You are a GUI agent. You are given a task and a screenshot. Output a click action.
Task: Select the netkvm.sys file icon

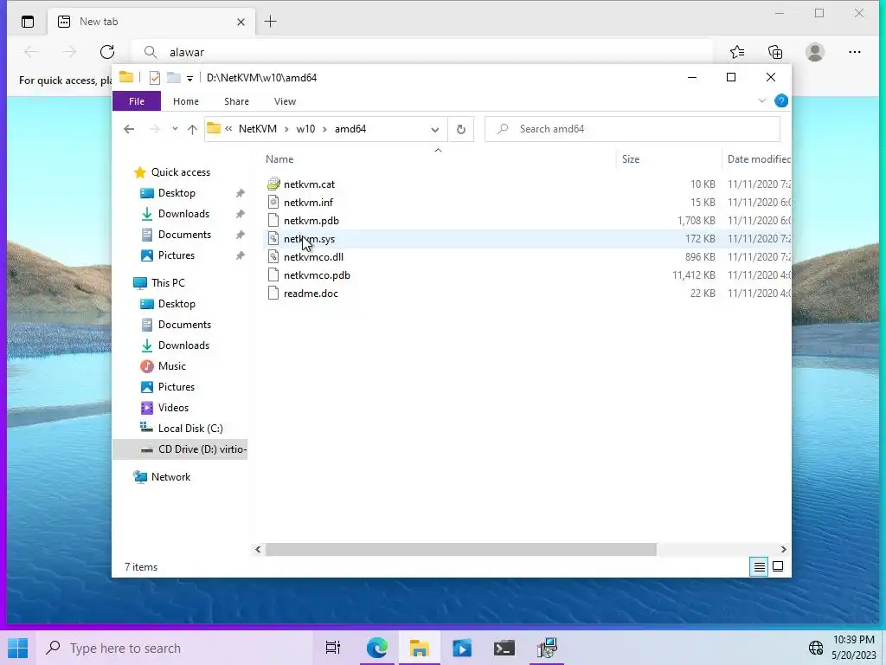tap(273, 239)
